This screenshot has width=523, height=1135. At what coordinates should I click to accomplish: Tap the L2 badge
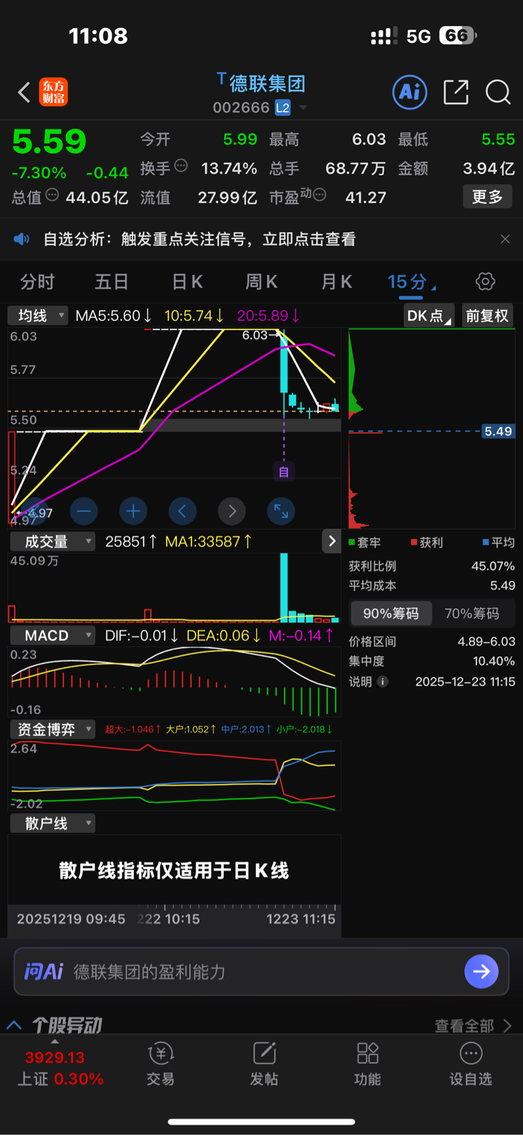coord(283,108)
